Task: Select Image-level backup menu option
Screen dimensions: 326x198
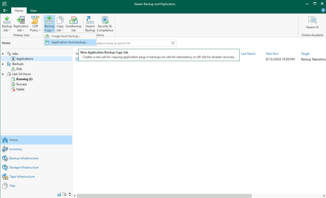Action: click(x=66, y=36)
